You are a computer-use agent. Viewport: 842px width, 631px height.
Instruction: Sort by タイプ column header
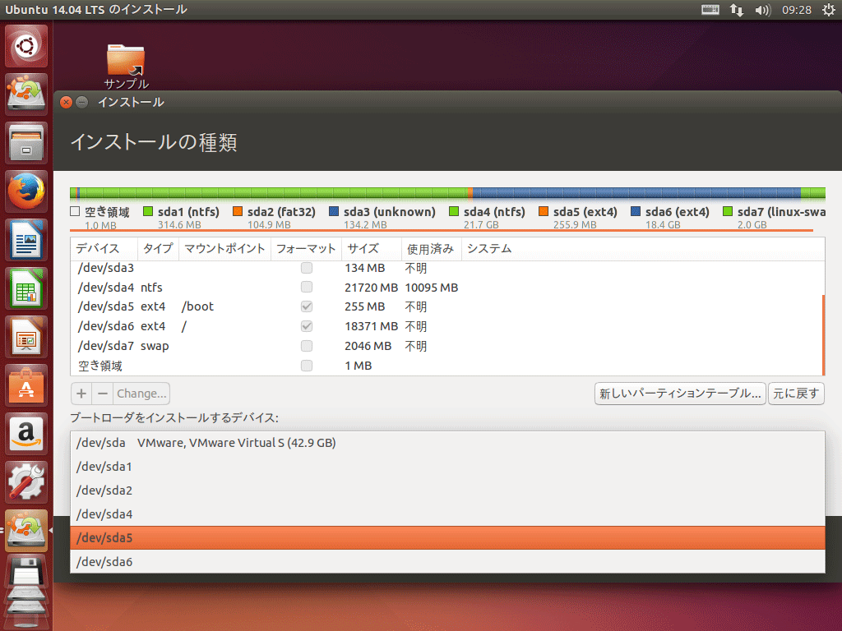click(x=158, y=249)
